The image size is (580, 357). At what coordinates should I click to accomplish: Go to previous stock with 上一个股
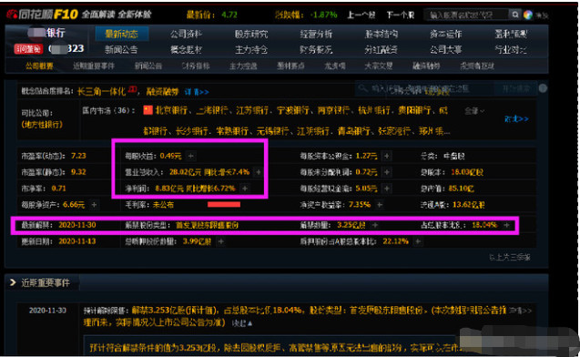coord(361,15)
